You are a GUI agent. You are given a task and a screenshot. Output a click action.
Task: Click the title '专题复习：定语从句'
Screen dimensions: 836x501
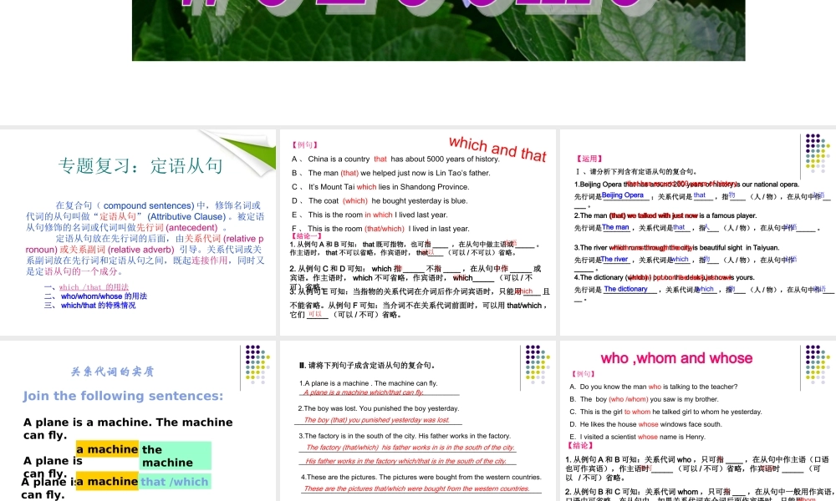point(140,165)
